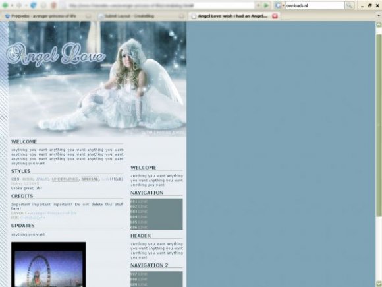Screen dimensions: 382x287
Task: Click the 006 LINK navigation entry
Action: point(139,227)
